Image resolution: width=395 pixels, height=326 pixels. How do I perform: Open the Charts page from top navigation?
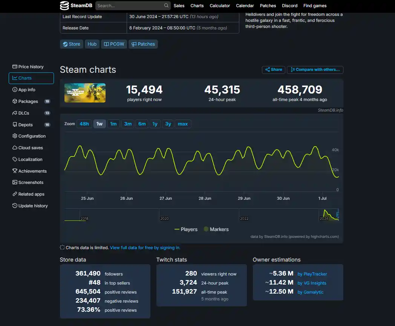point(197,6)
